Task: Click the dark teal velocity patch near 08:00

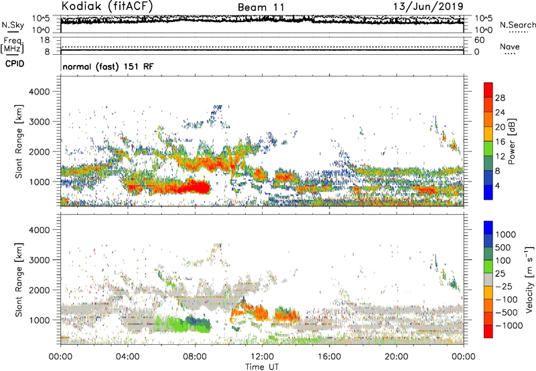Action: point(198,324)
